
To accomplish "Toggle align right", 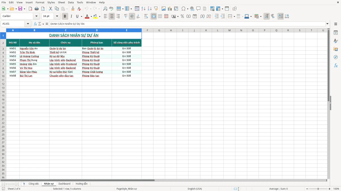I will 118,16.
